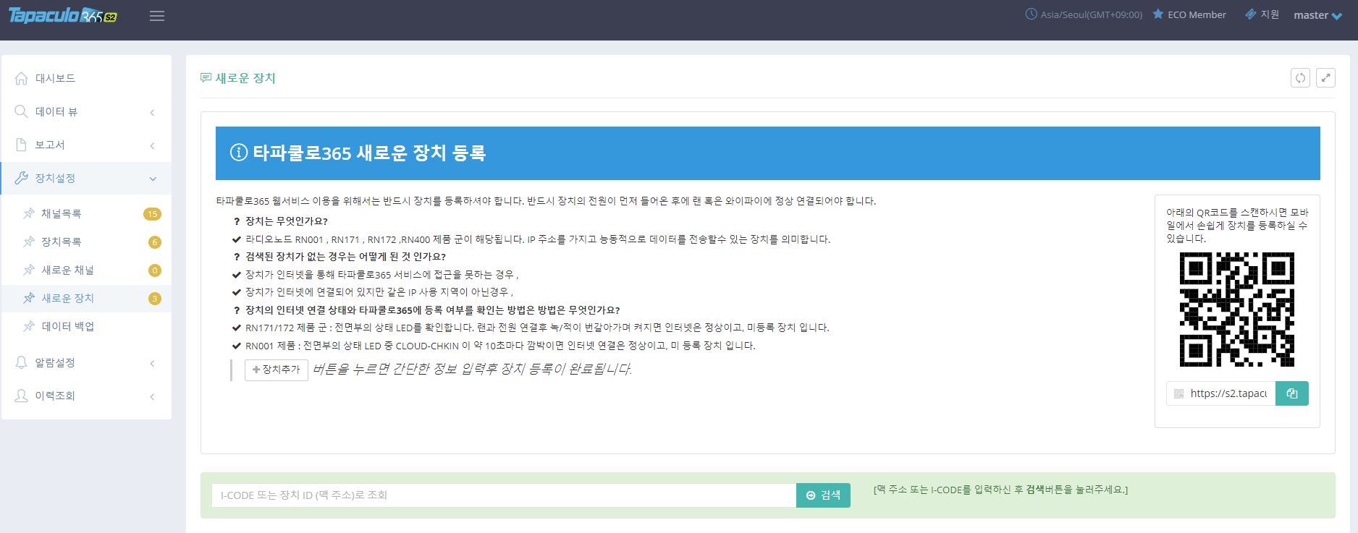Focus the I-CODE or device ID search field
The width and height of the screenshot is (1358, 533).
pos(504,495)
